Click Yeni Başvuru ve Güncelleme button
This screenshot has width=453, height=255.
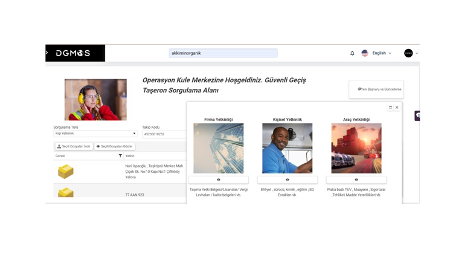[x=376, y=89]
